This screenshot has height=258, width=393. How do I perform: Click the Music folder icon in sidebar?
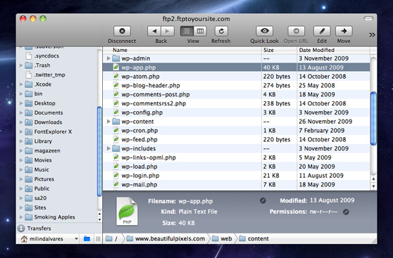coord(29,169)
